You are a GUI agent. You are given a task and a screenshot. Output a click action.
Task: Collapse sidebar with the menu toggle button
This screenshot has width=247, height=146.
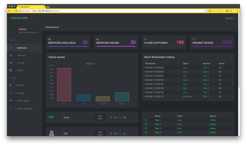(x=32, y=18)
